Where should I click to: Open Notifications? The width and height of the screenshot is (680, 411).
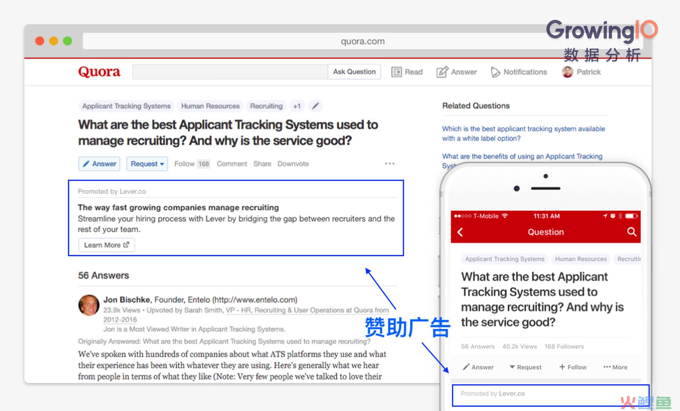coord(519,72)
